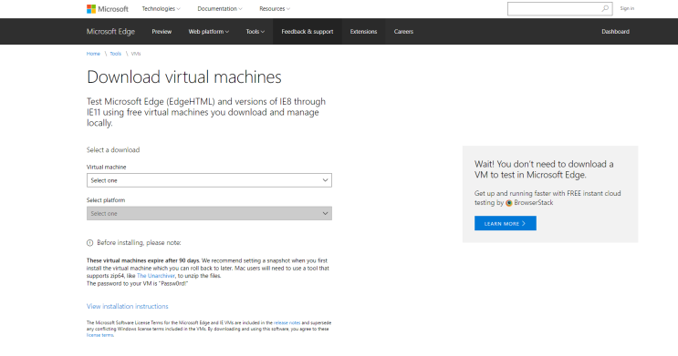Viewport: 678px width, 356px height.
Task: Open the Virtual machine select box
Action: pyautogui.click(x=209, y=180)
